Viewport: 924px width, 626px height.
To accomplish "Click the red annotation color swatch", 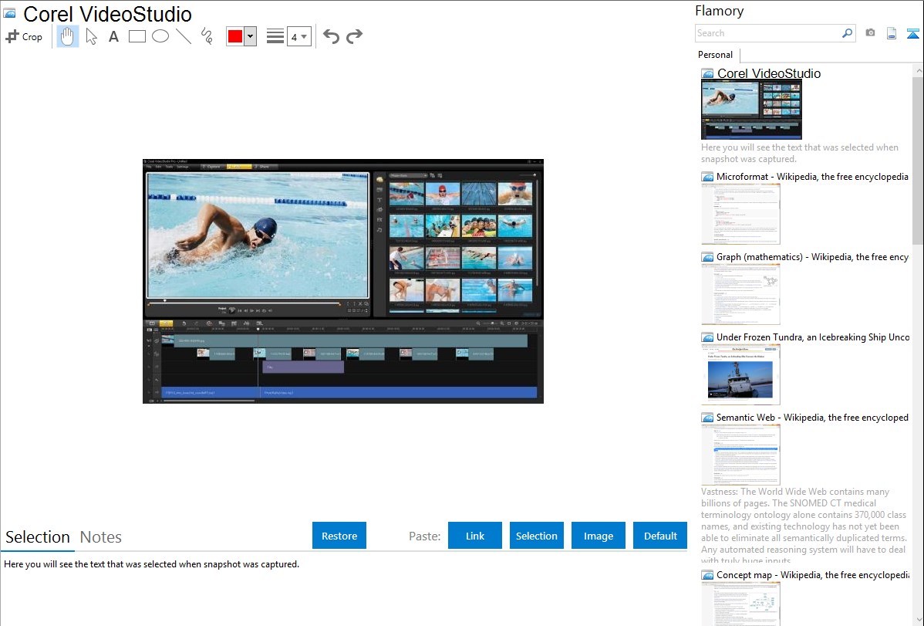I will tap(235, 36).
